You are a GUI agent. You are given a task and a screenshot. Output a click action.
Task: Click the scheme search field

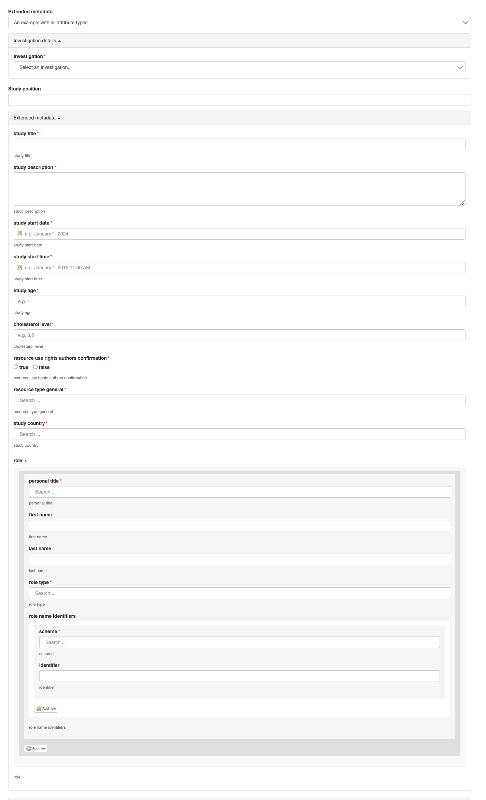pyautogui.click(x=239, y=642)
